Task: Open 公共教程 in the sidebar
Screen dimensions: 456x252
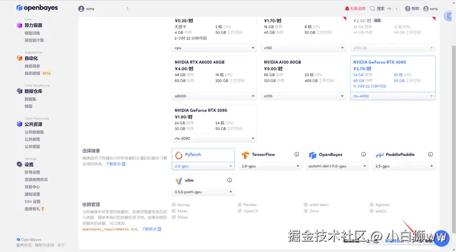Action: 32,139
